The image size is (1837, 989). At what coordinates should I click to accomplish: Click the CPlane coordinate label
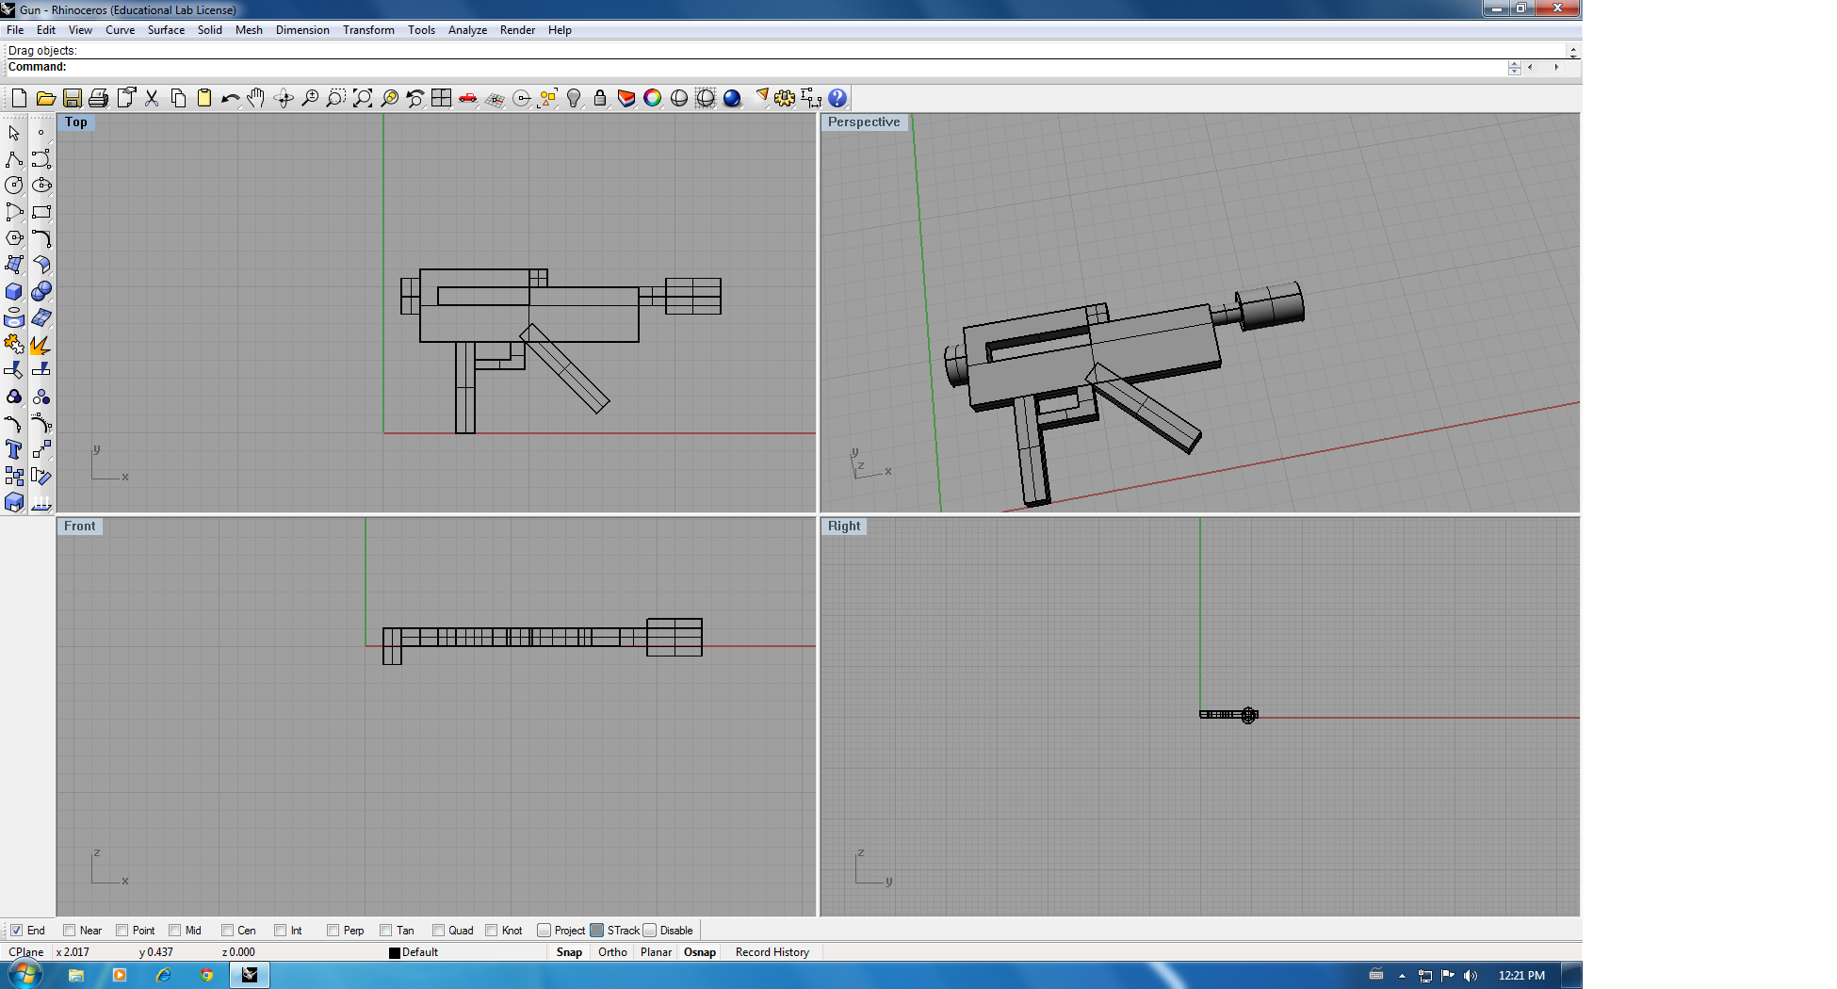tap(26, 952)
